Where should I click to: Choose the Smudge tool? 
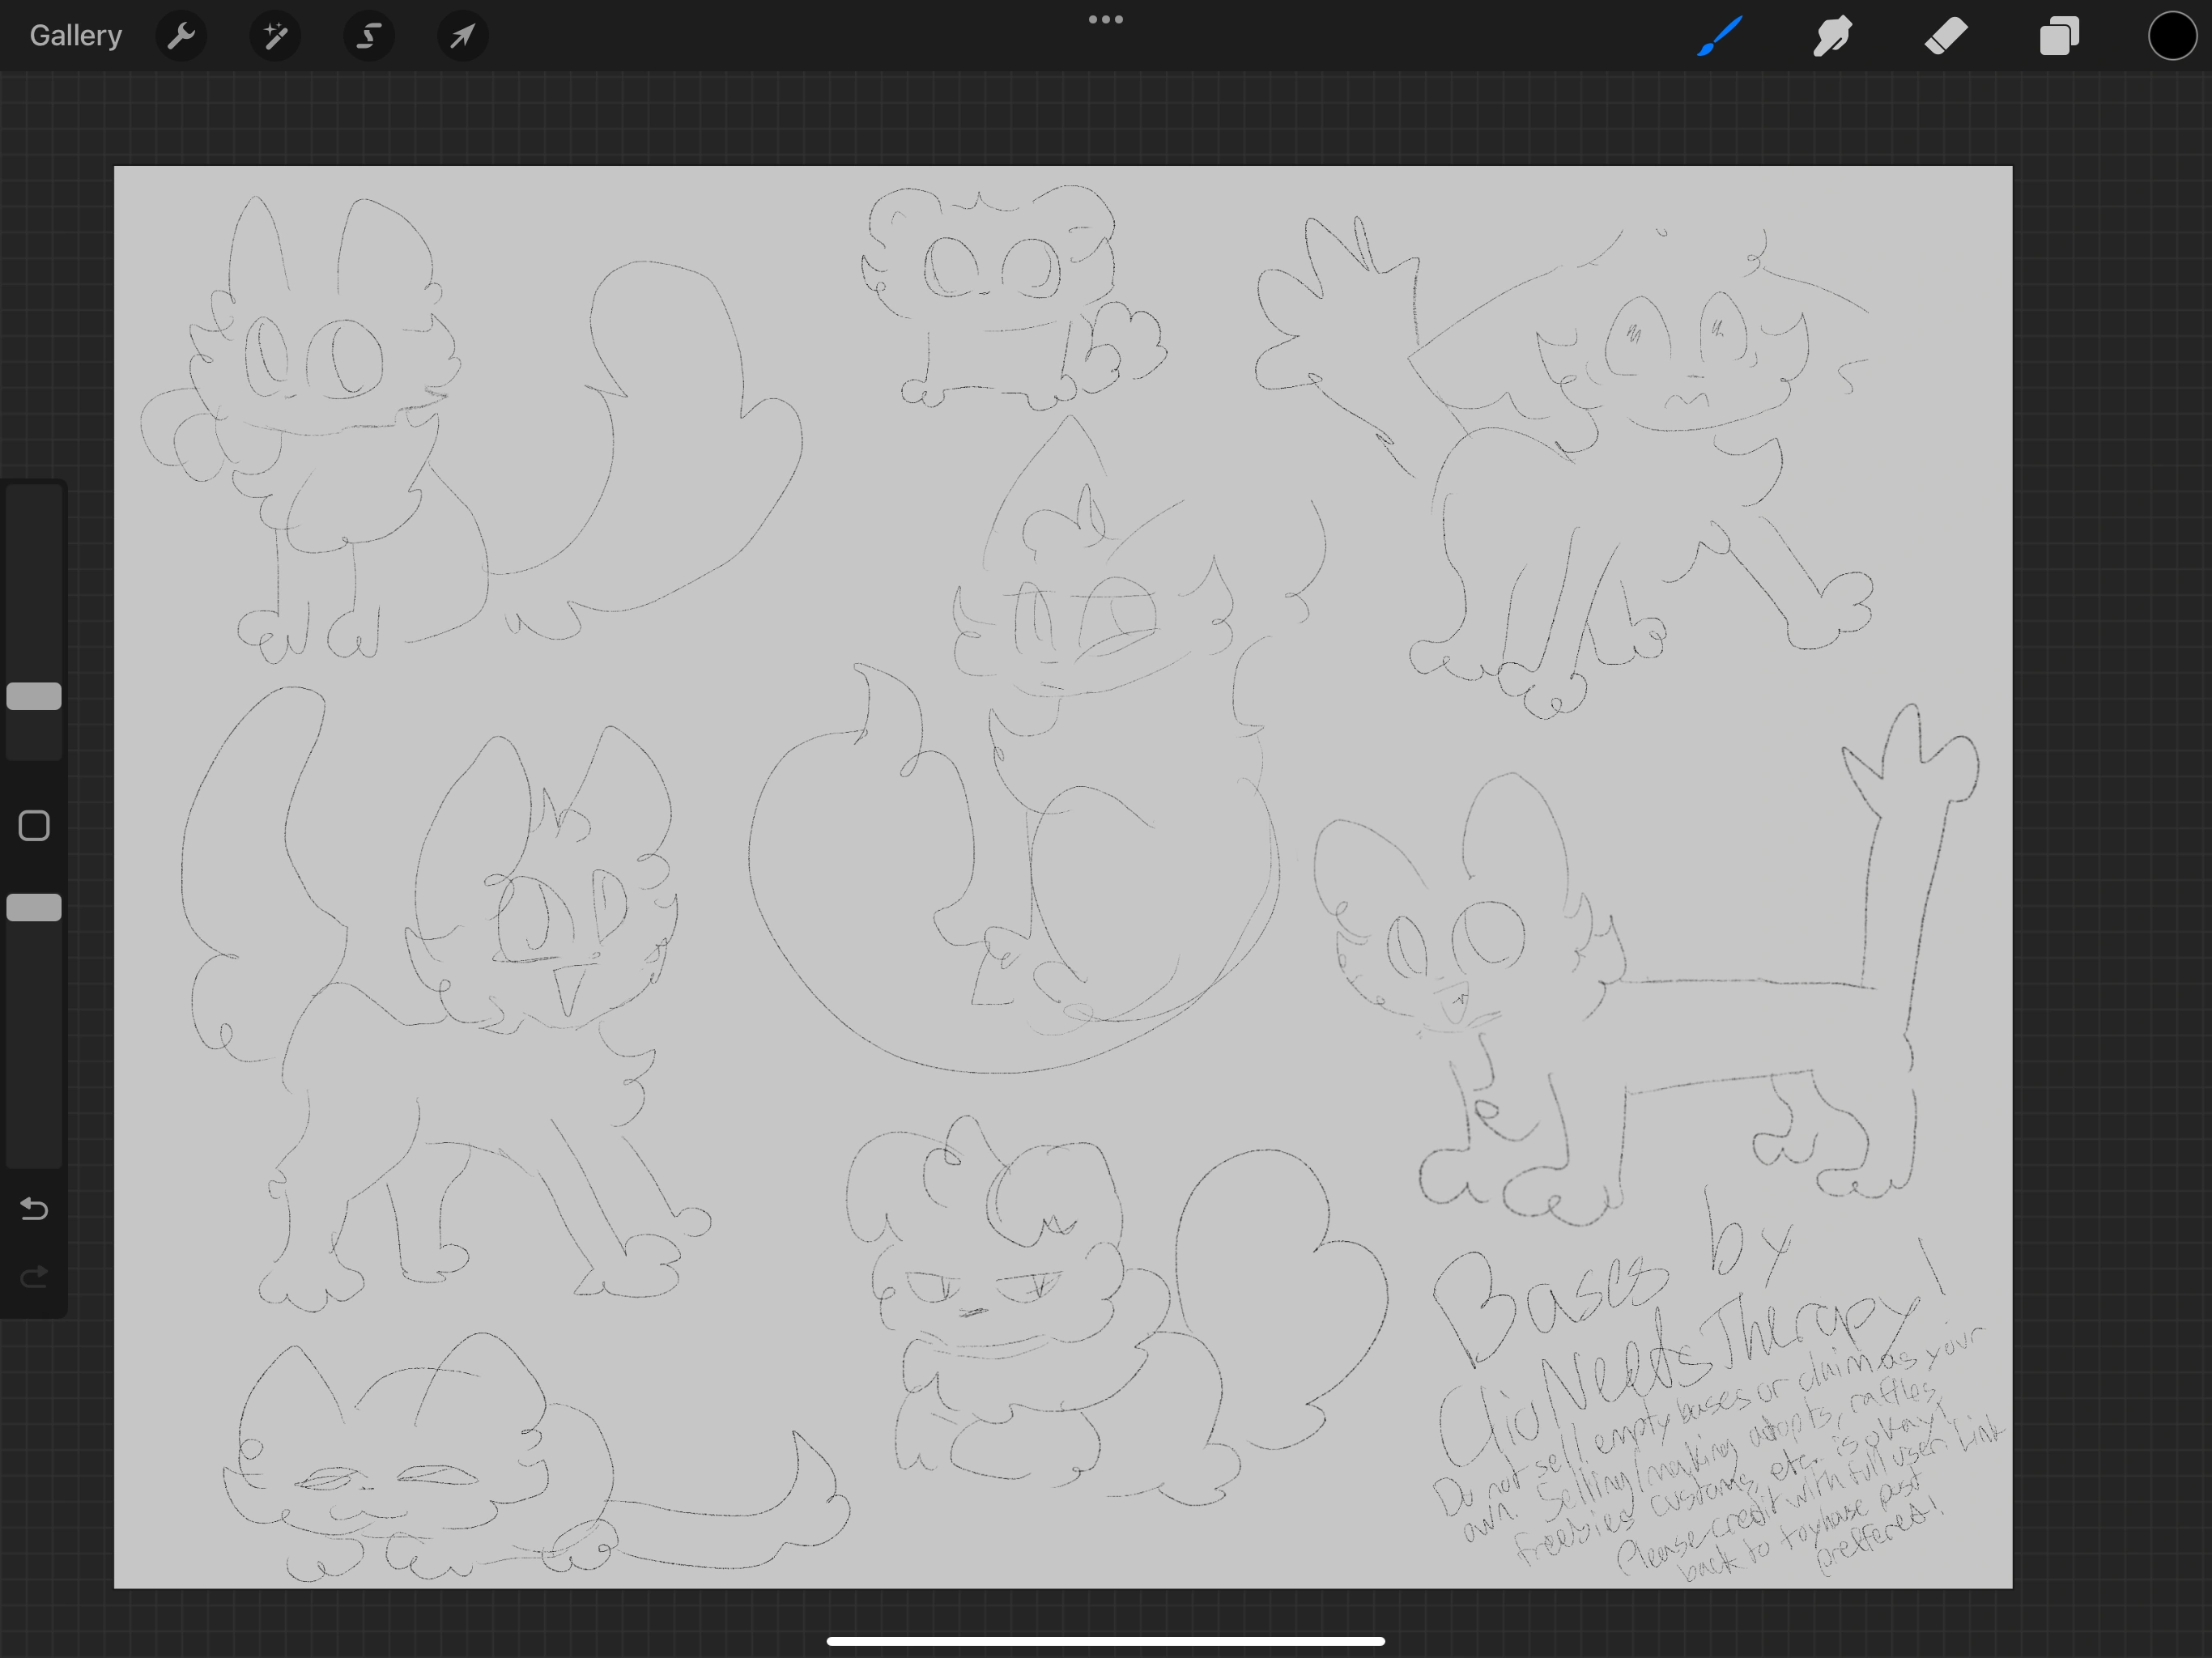[x=1832, y=36]
